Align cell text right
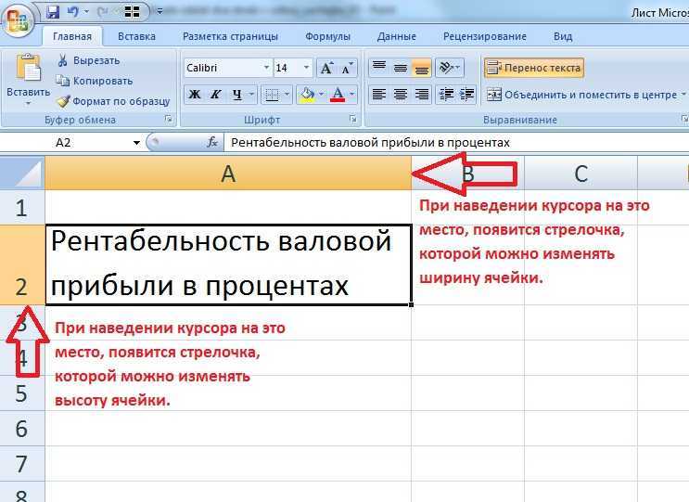The image size is (689, 502). pyautogui.click(x=421, y=95)
